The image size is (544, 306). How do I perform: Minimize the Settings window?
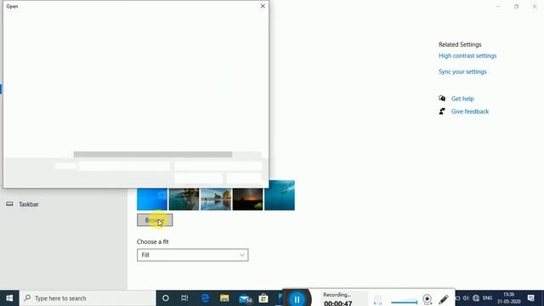(x=498, y=6)
